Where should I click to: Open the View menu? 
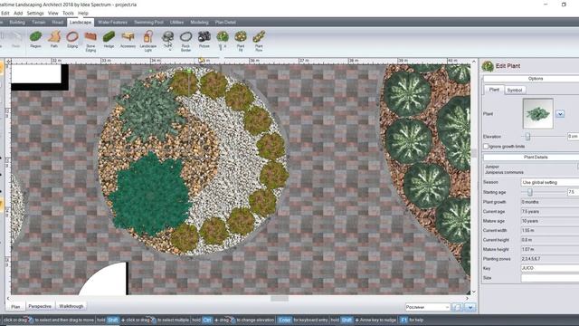(53, 13)
